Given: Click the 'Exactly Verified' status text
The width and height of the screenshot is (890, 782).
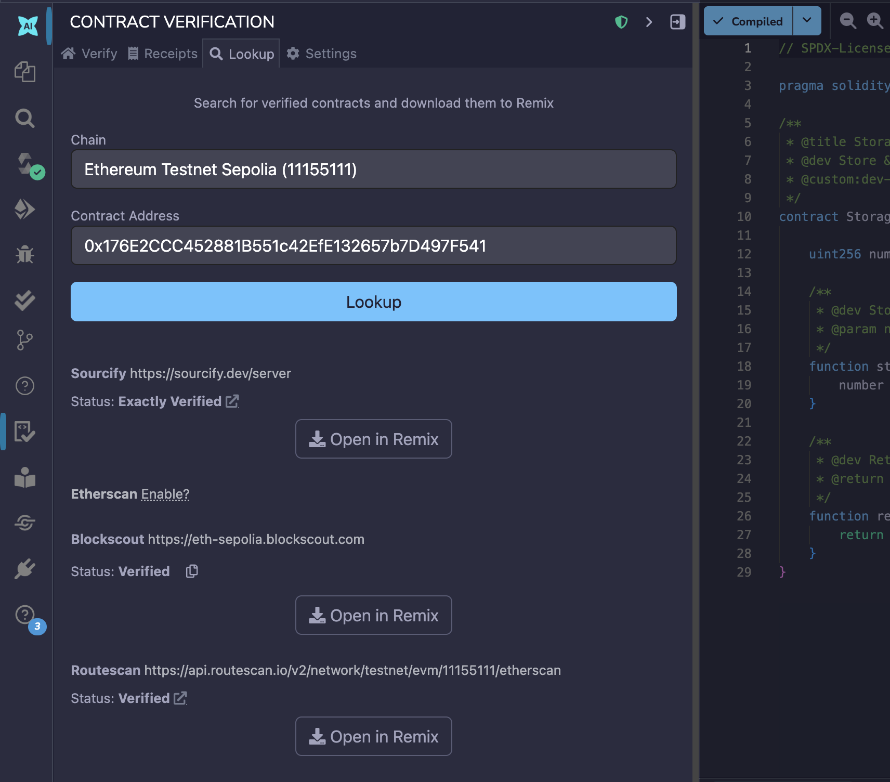Looking at the screenshot, I should coord(170,401).
